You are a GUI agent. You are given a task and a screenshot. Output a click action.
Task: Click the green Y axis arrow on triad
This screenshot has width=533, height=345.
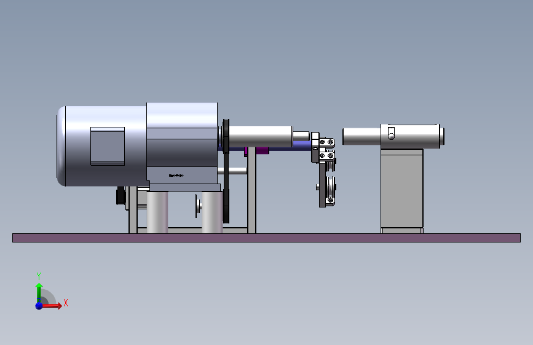click(x=39, y=292)
